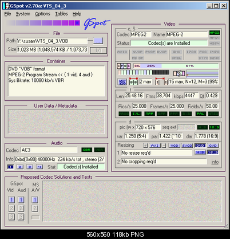Image resolution: width=230 pixels, height=239 pixels.
Task: Click the 'DVD "VOB" format' container line
Action: tap(27, 69)
